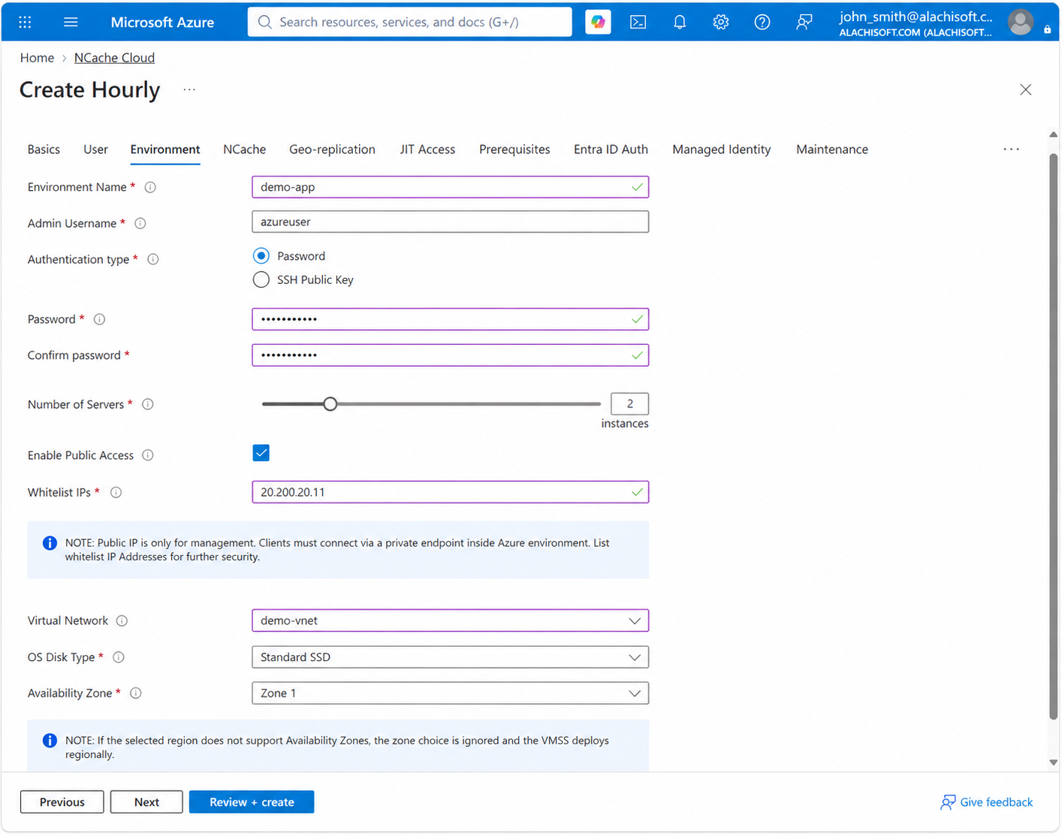1062x836 pixels.
Task: Show info tooltip for Enable Public Access
Action: [148, 455]
